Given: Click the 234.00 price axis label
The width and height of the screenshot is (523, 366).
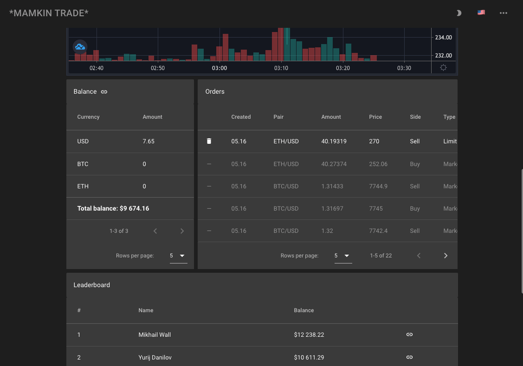Looking at the screenshot, I should [x=444, y=37].
